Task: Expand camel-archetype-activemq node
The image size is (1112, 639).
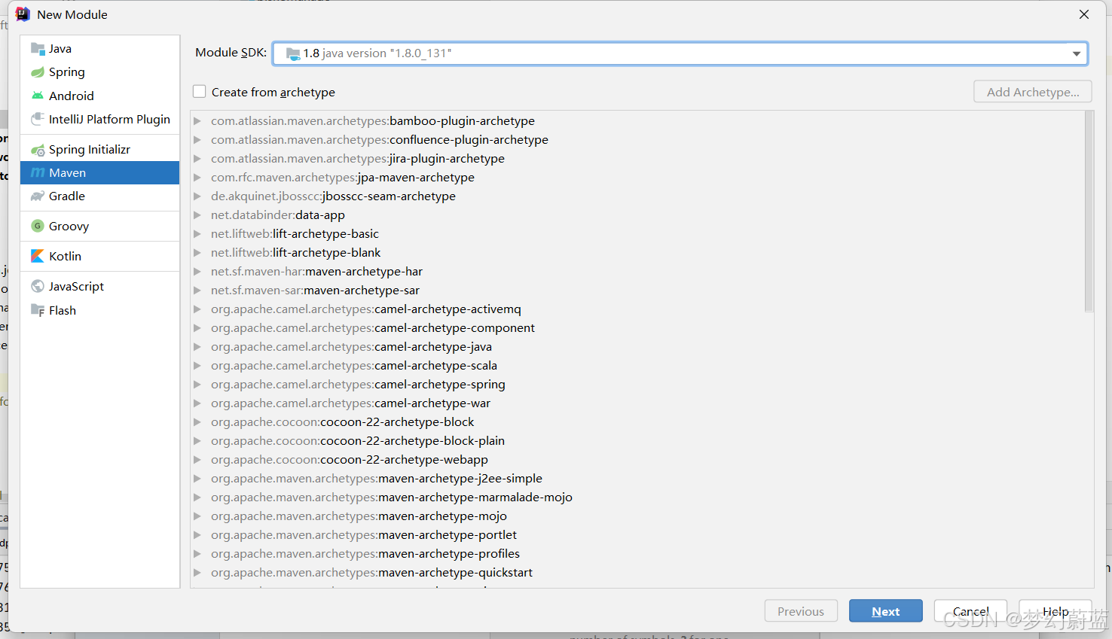Action: pos(197,309)
